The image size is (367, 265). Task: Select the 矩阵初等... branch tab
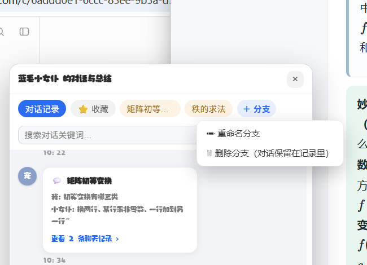[x=150, y=109]
